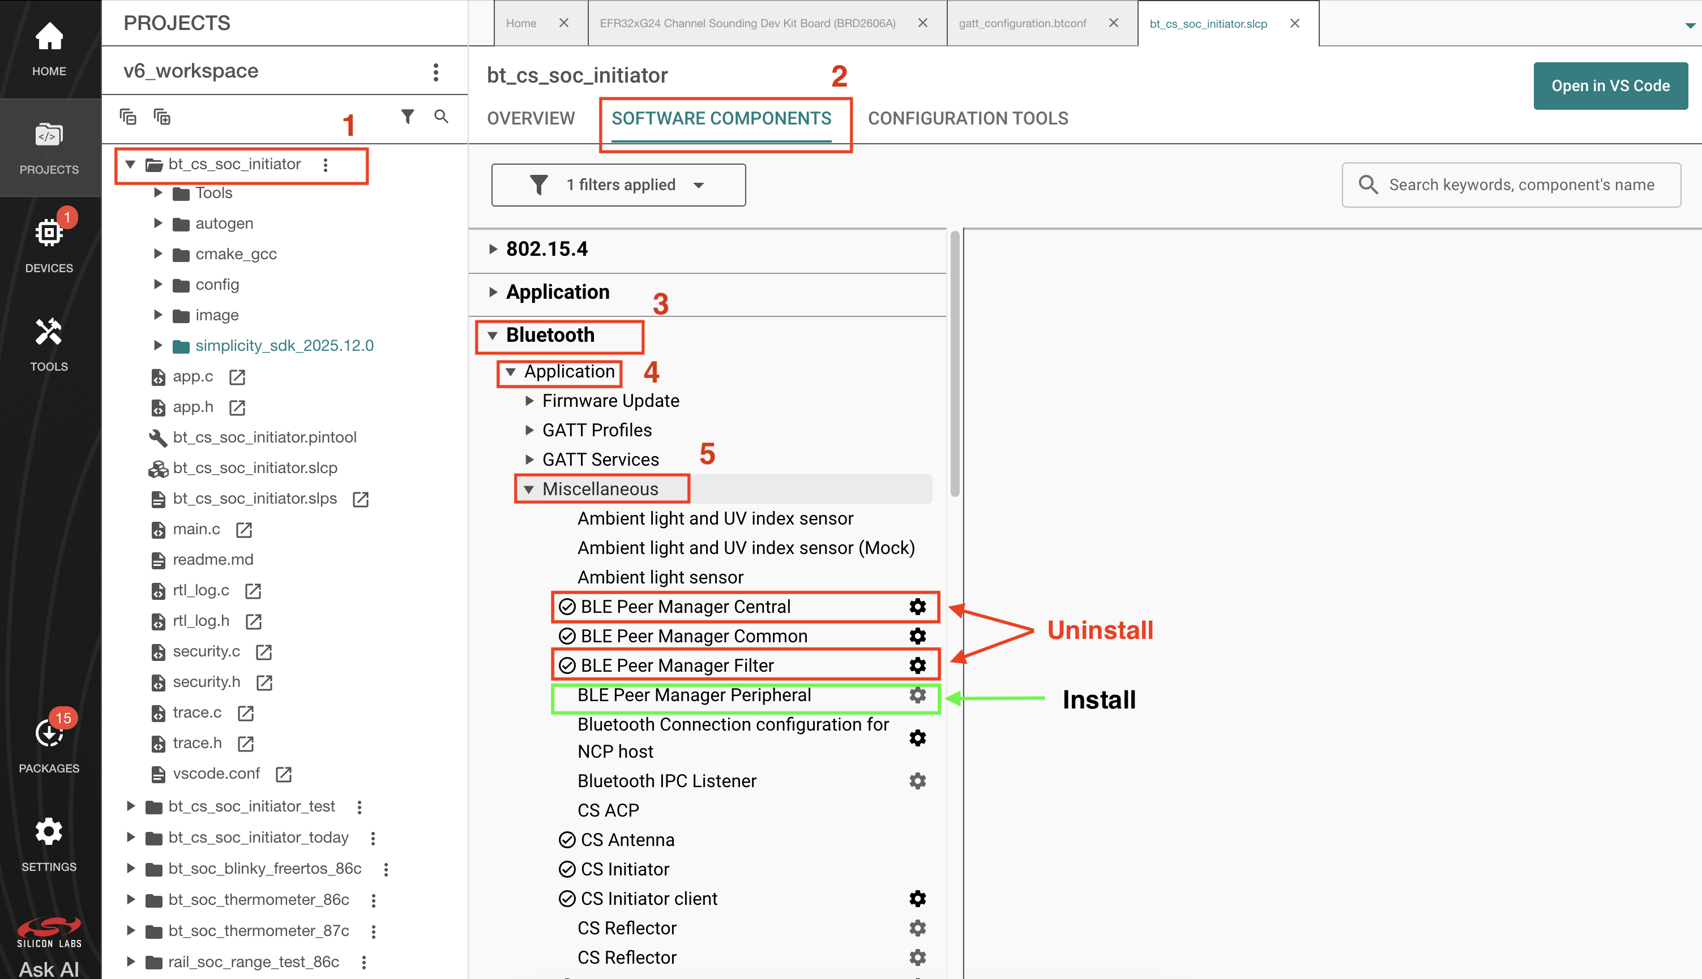Screen dimensions: 1702x979
Task: Select the Home editor tab
Action: tap(521, 24)
